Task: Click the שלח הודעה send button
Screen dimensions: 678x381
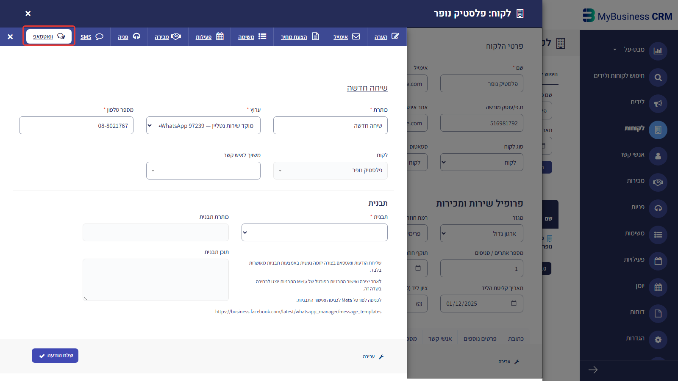Action: tap(55, 356)
